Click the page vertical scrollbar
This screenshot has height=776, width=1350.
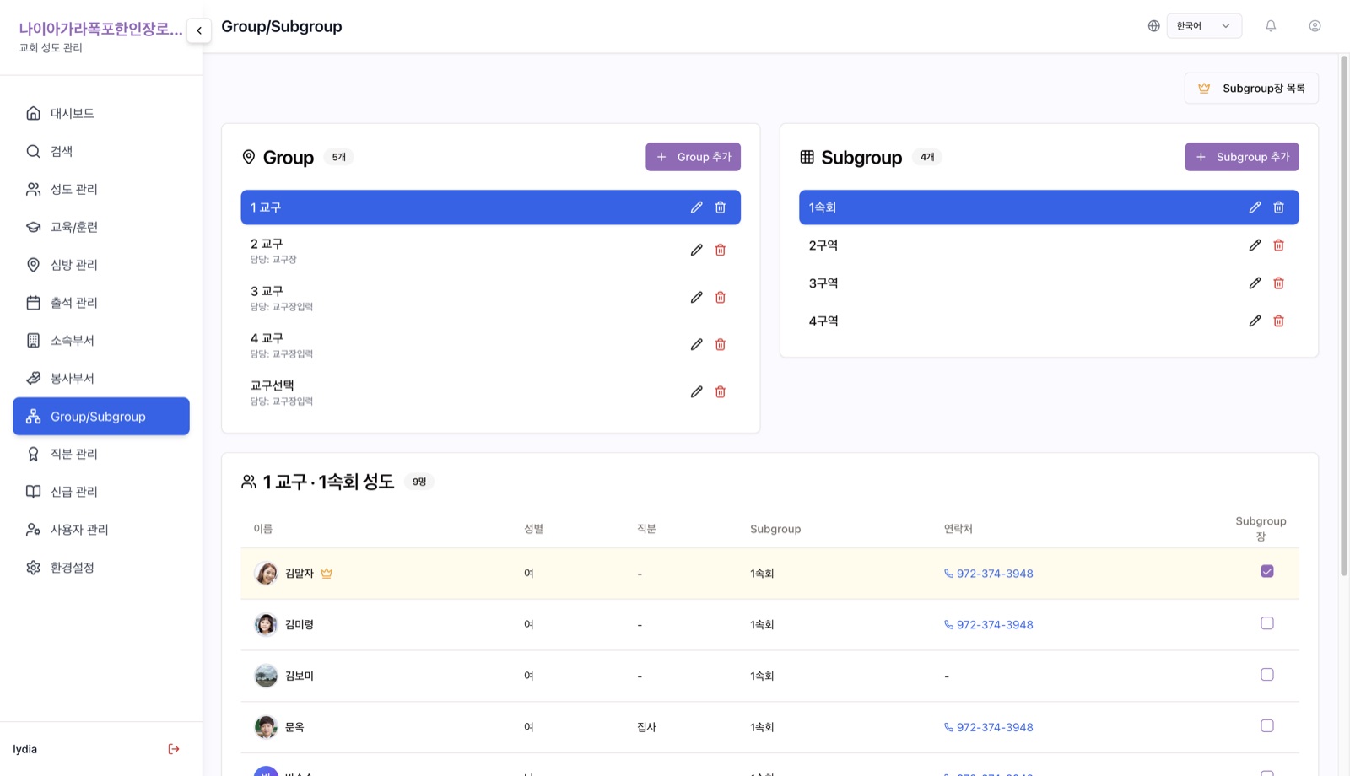pyautogui.click(x=1344, y=316)
